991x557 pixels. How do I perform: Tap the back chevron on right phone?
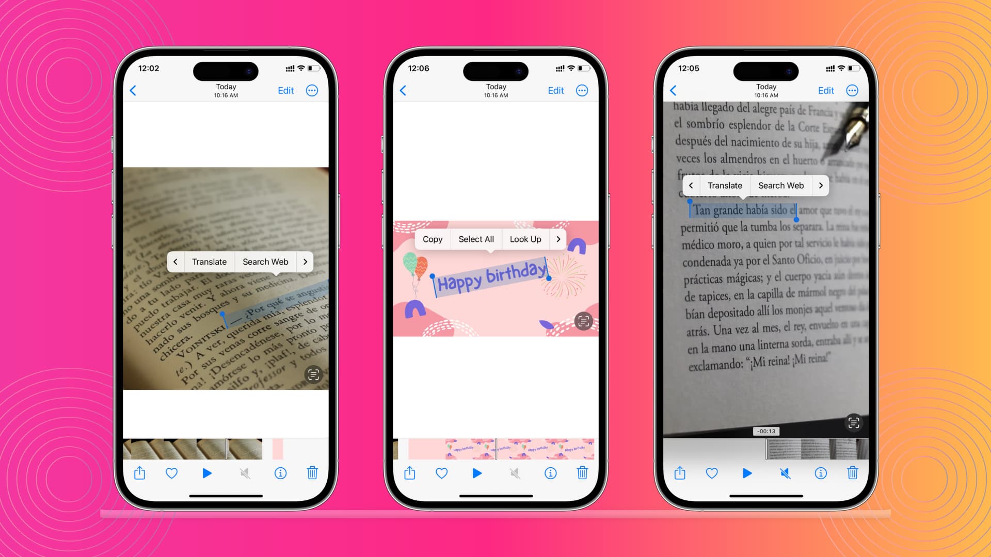click(x=674, y=90)
